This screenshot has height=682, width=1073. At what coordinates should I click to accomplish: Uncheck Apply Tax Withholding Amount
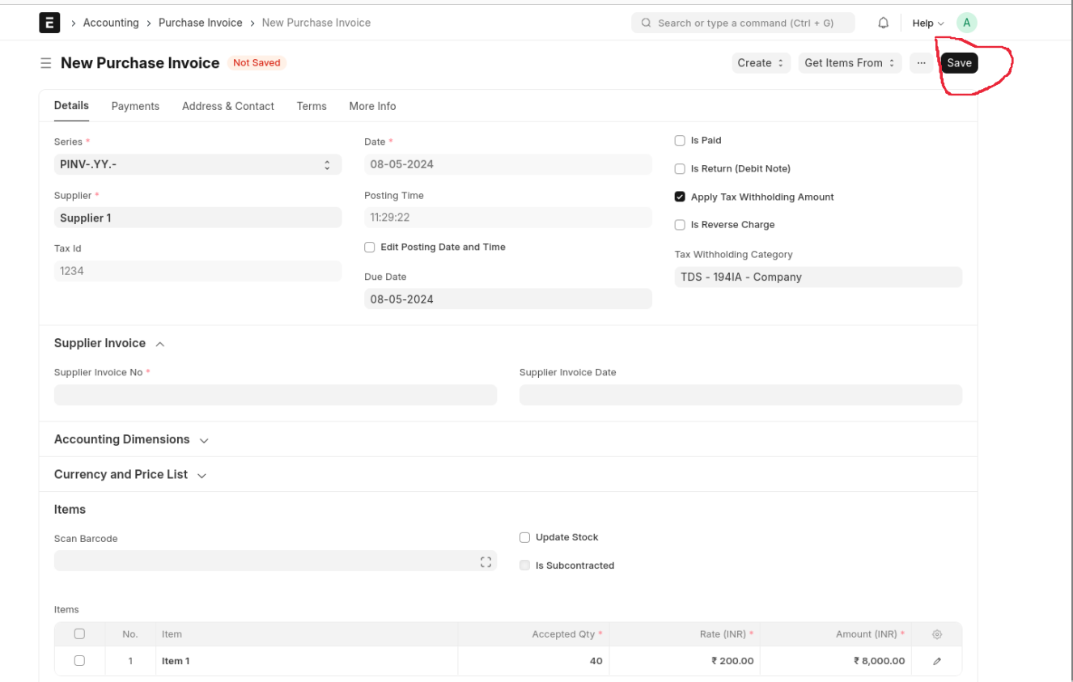point(680,197)
